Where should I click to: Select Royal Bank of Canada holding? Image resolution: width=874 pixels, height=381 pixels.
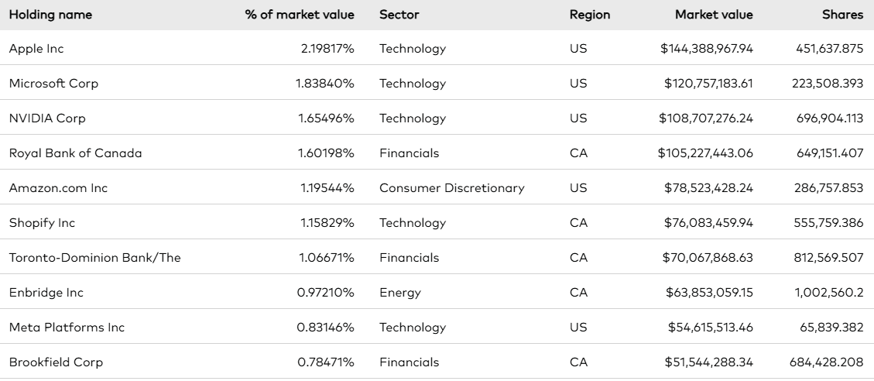coord(75,153)
